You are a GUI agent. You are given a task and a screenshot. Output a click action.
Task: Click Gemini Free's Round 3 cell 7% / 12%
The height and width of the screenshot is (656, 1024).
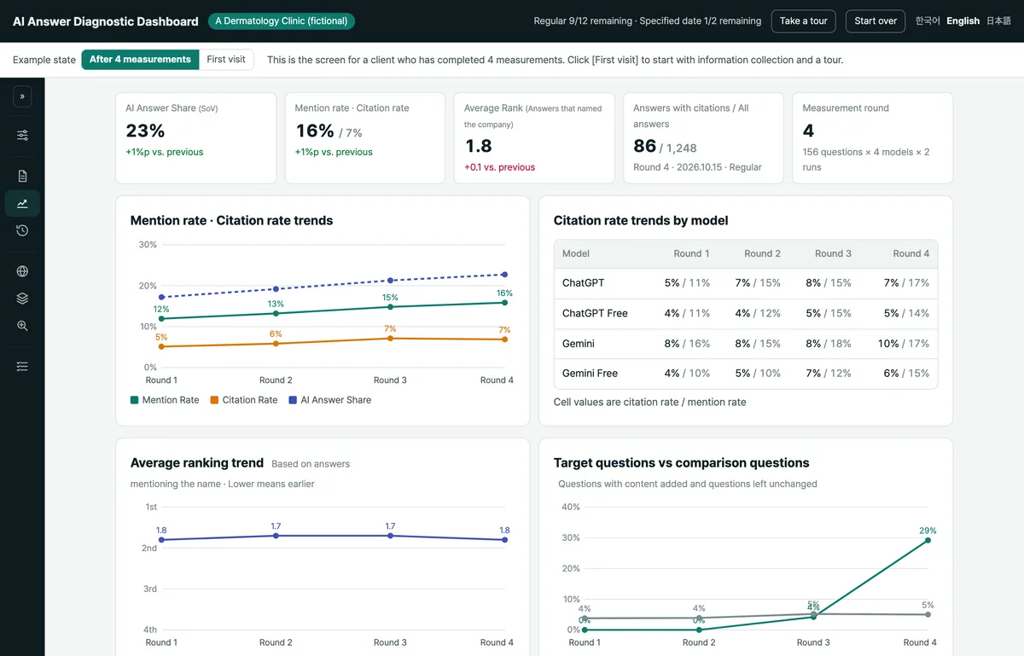click(x=828, y=373)
